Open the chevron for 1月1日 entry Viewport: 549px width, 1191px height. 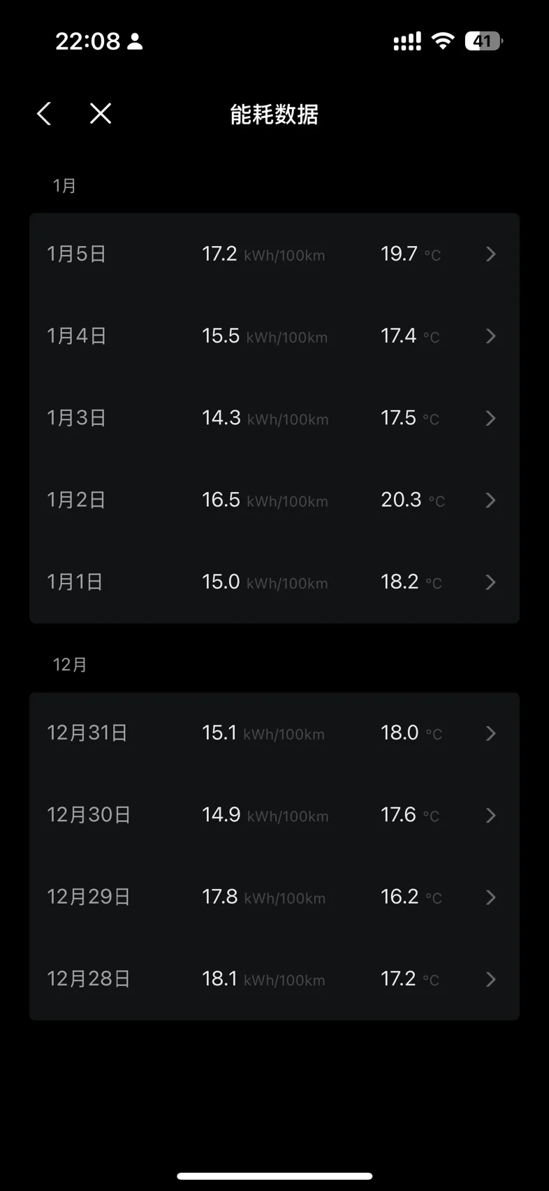point(491,582)
